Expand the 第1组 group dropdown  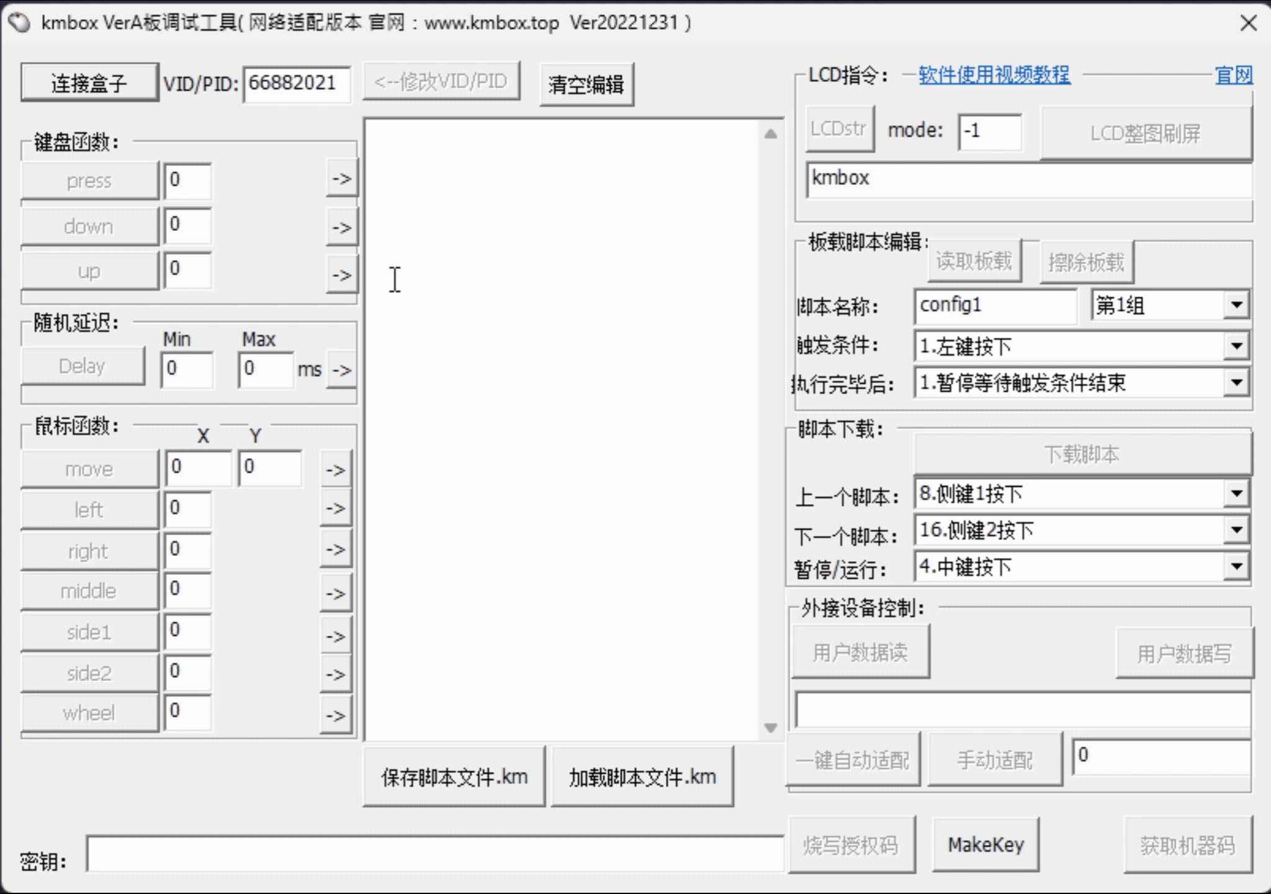point(1236,305)
